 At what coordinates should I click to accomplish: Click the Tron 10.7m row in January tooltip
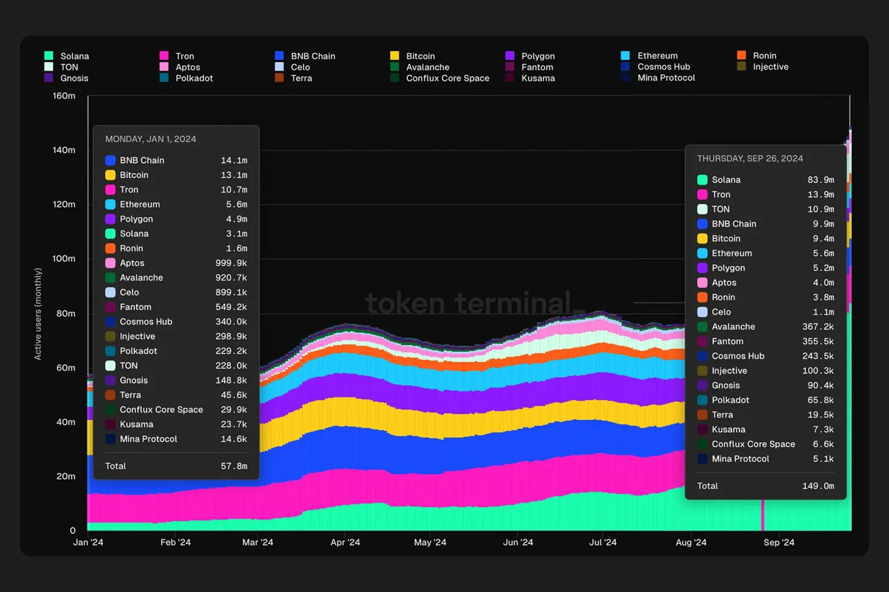(176, 190)
